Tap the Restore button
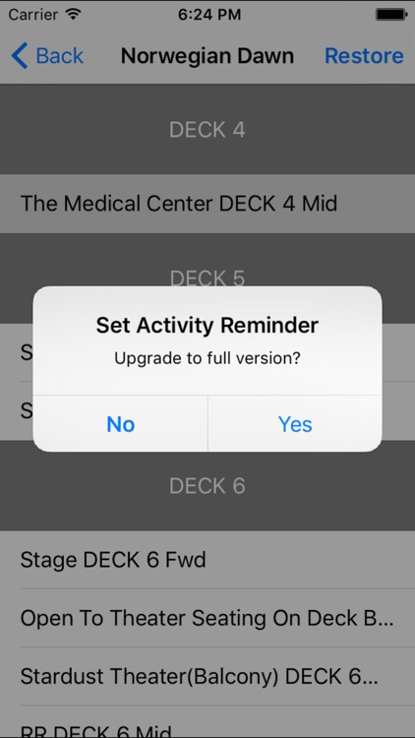The image size is (415, 738). point(364,56)
